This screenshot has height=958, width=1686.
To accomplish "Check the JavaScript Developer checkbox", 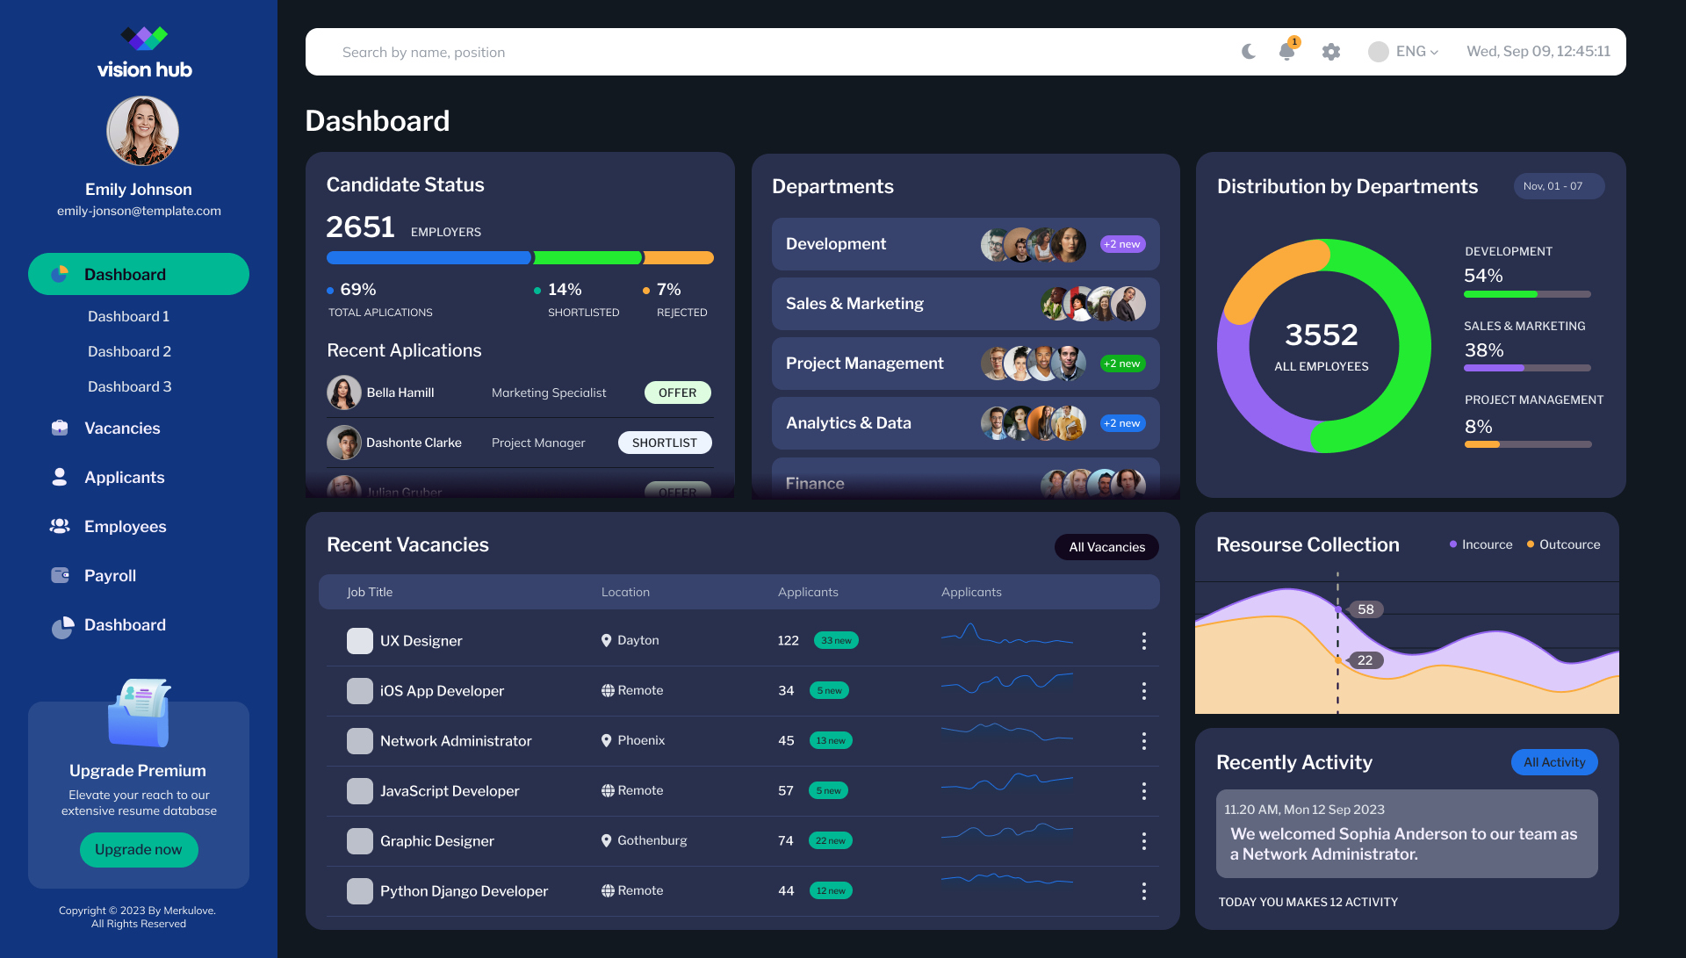I will click(x=360, y=791).
